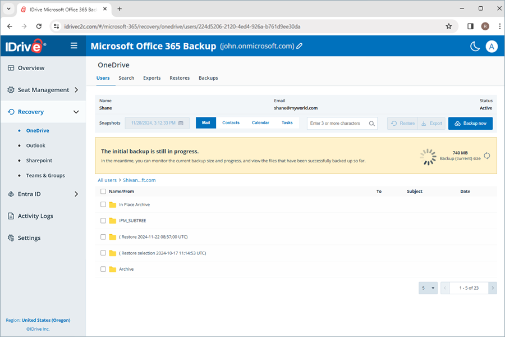Click folder icon of Restore 2024-11-22
The height and width of the screenshot is (337, 505).
coord(112,236)
